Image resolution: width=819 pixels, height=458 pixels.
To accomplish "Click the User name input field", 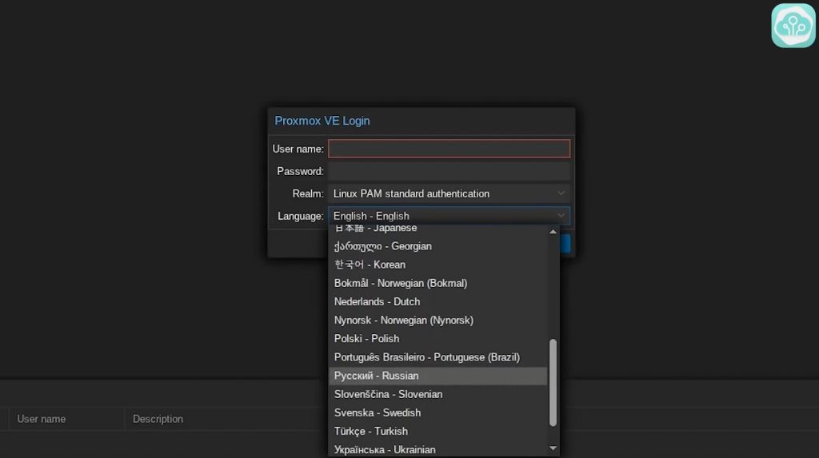I will pos(449,149).
